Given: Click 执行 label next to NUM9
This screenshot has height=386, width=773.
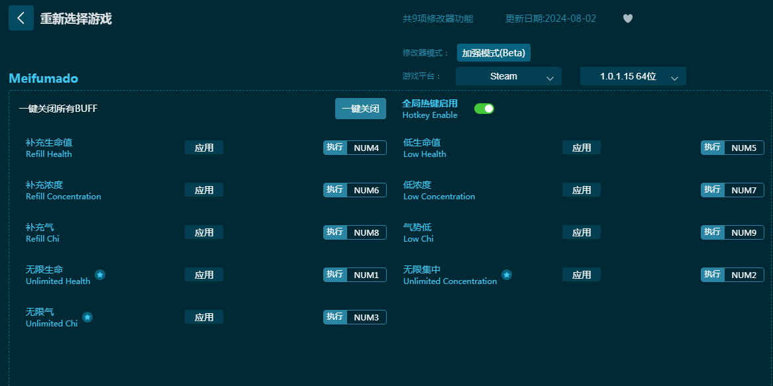Looking at the screenshot, I should point(713,232).
